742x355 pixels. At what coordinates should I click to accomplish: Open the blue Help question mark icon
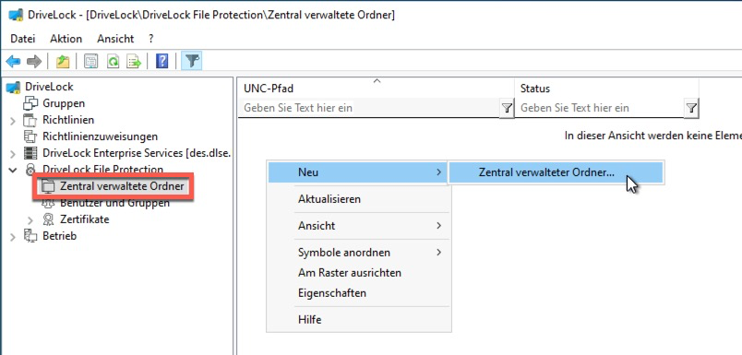click(162, 61)
